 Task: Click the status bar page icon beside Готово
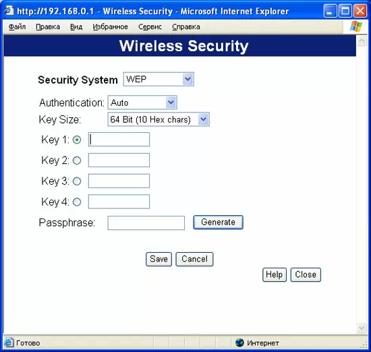click(x=9, y=343)
